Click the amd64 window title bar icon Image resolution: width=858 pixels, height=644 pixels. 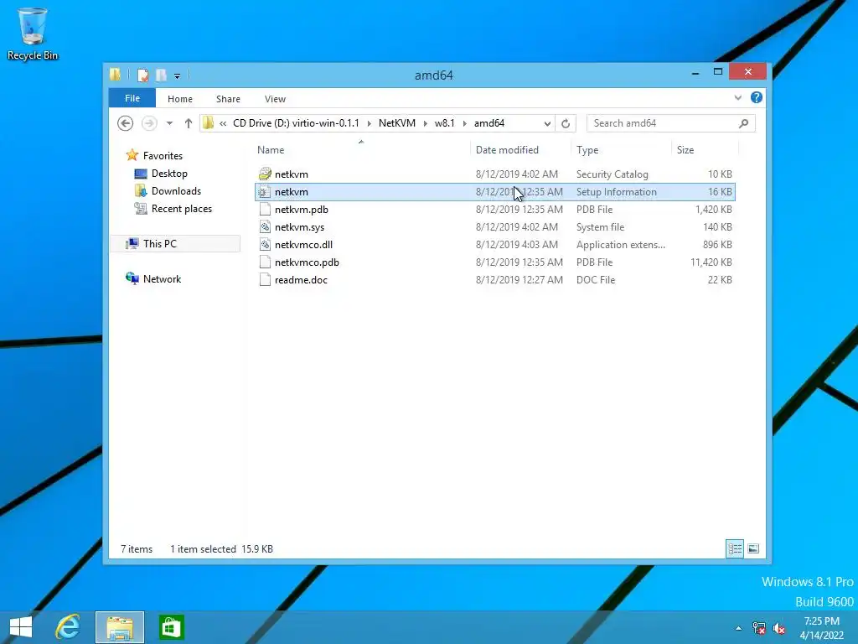[x=115, y=75]
